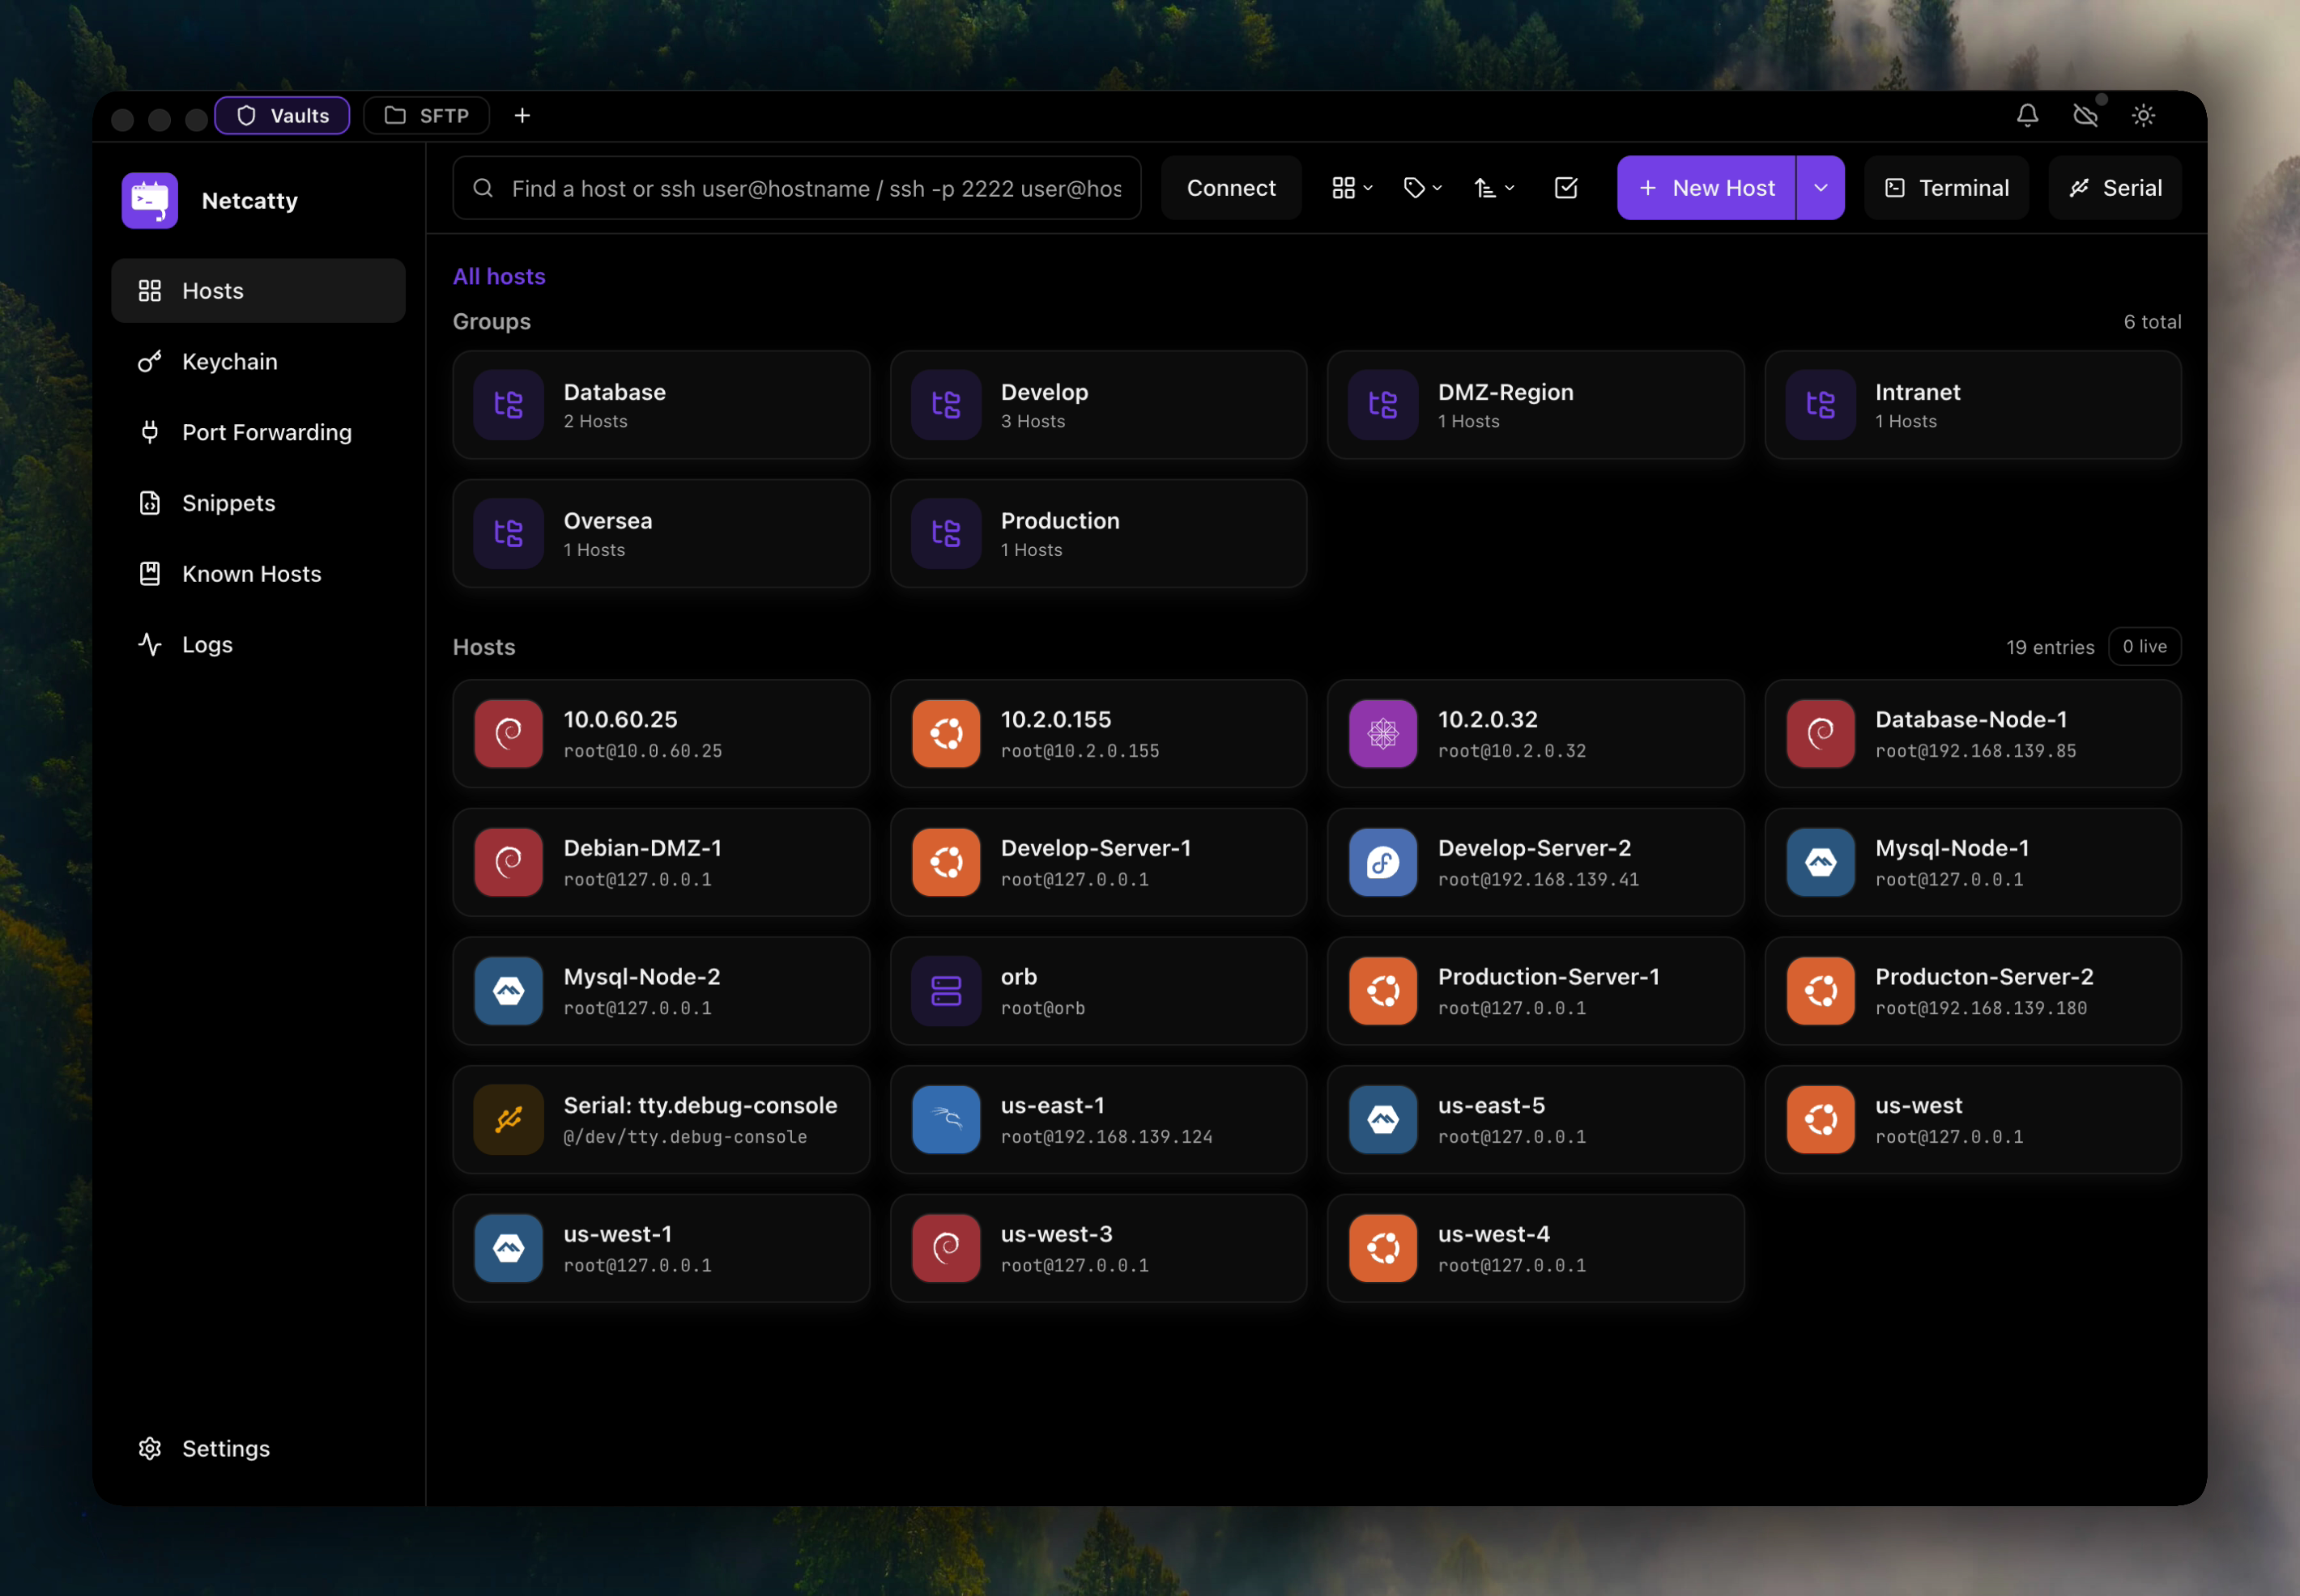Toggle the light/dark theme sun icon
The width and height of the screenshot is (2300, 1596).
[2143, 116]
